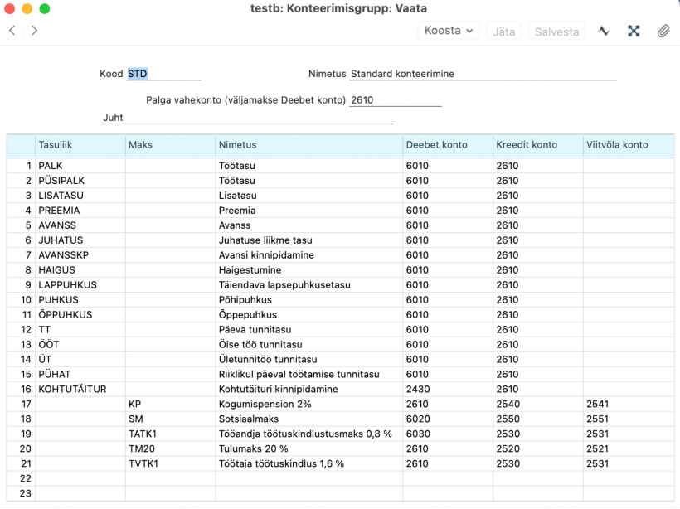Click debit account 6020 in Sotsiaalmaks row
The width and height of the screenshot is (680, 509).
pos(448,419)
